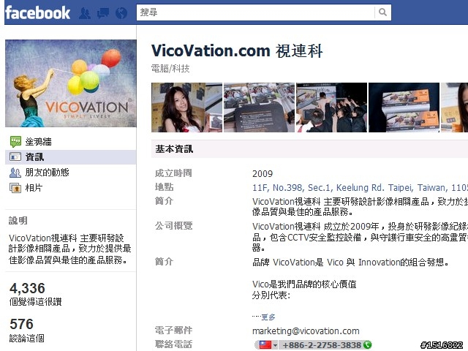
Task: Click the green Skype call icon
Action: [x=367, y=345]
